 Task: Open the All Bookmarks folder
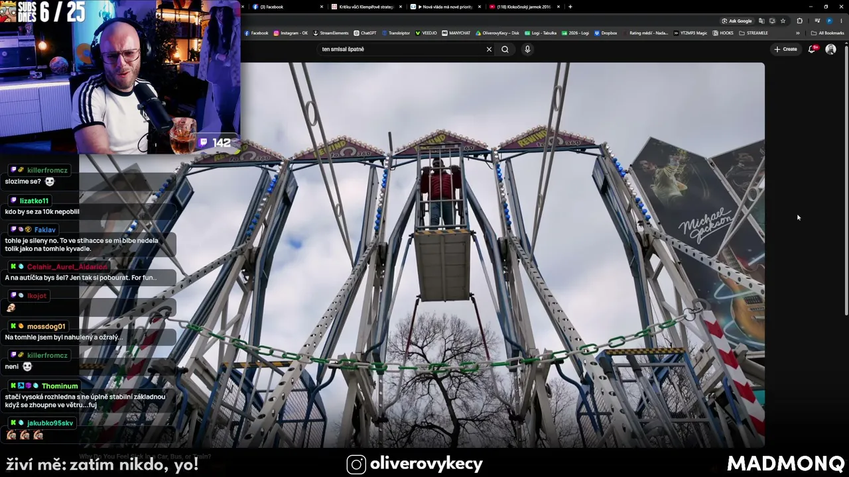click(828, 32)
